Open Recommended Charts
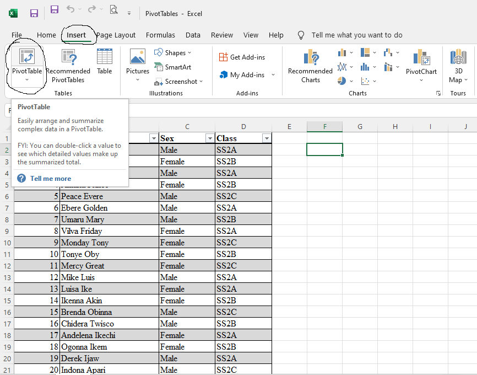 point(310,66)
